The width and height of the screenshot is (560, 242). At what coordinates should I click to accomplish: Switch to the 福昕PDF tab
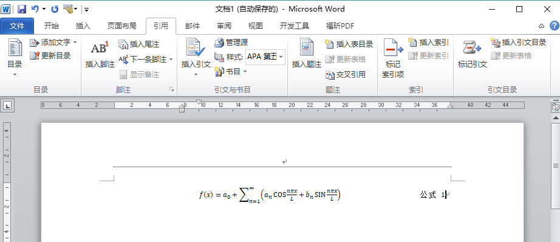[340, 26]
